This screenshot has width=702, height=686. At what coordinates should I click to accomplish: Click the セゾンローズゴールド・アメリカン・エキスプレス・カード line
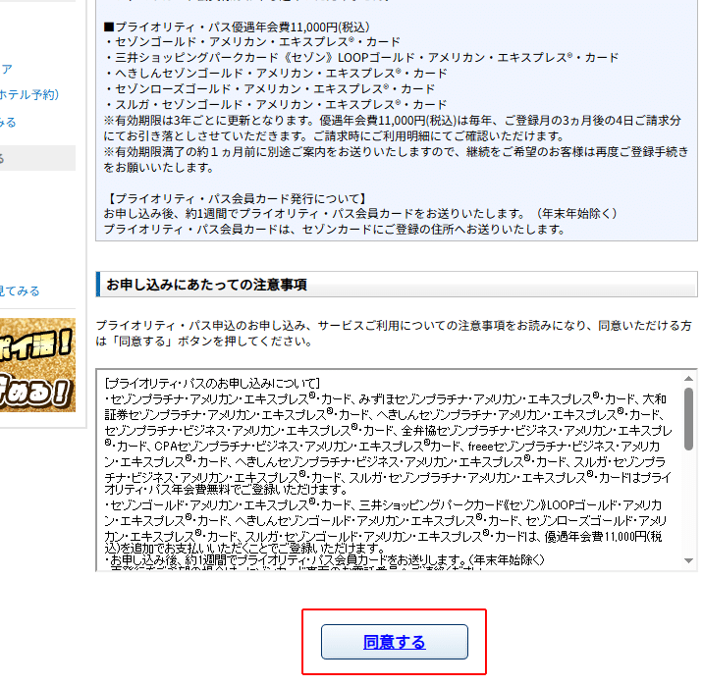point(269,89)
